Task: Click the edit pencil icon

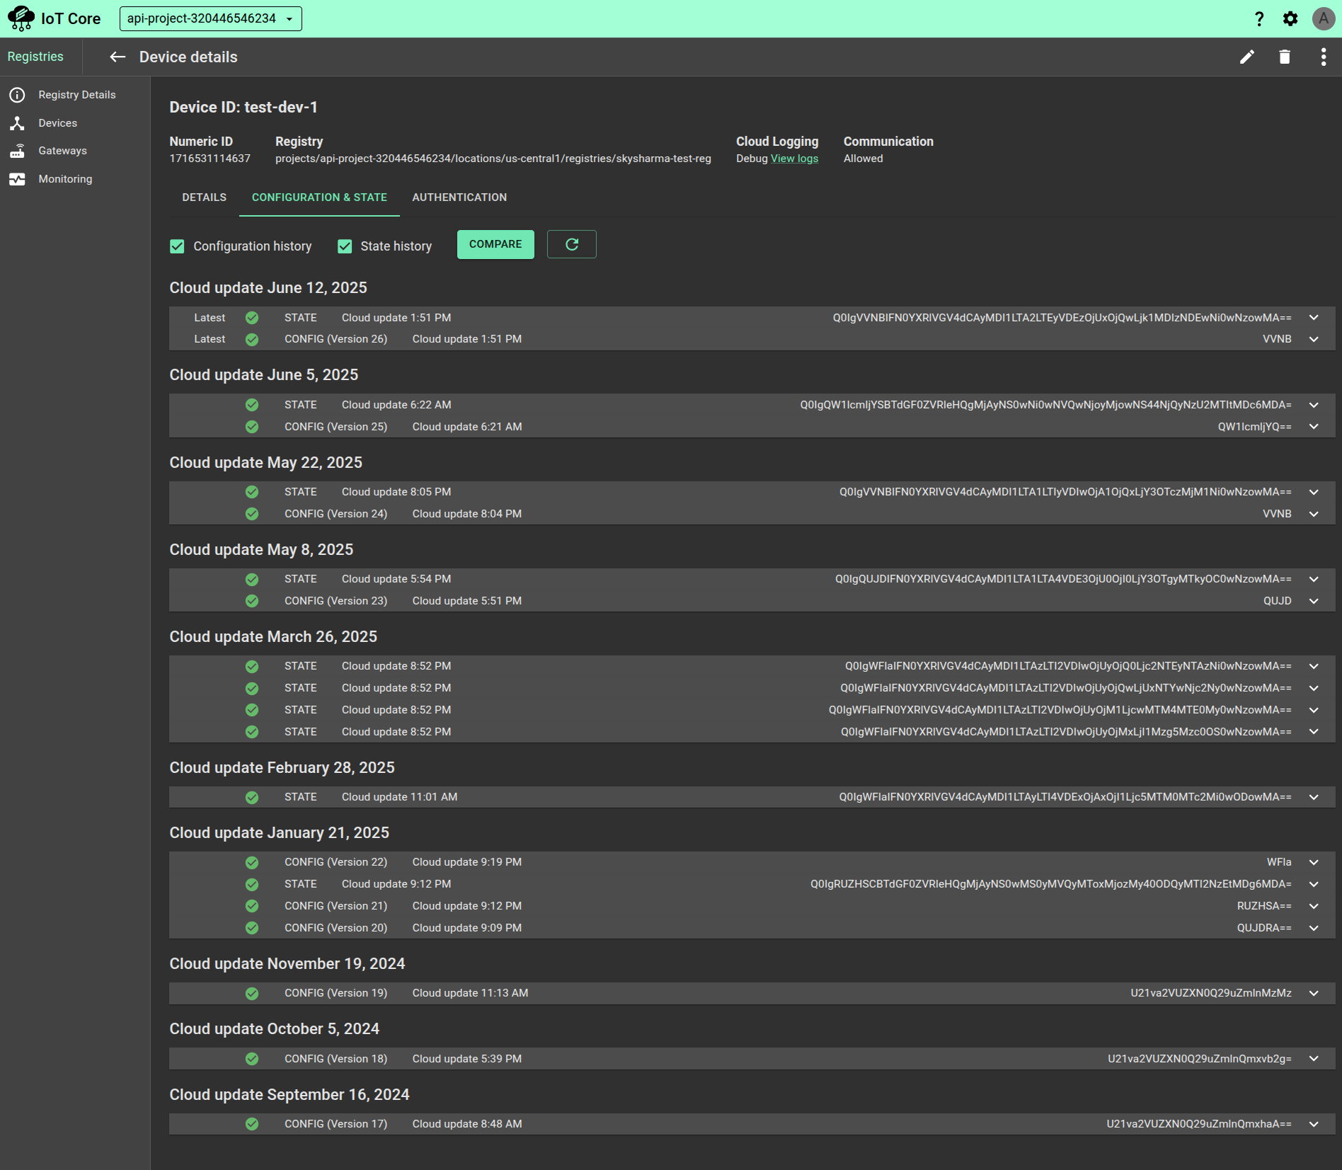Action: pos(1246,57)
